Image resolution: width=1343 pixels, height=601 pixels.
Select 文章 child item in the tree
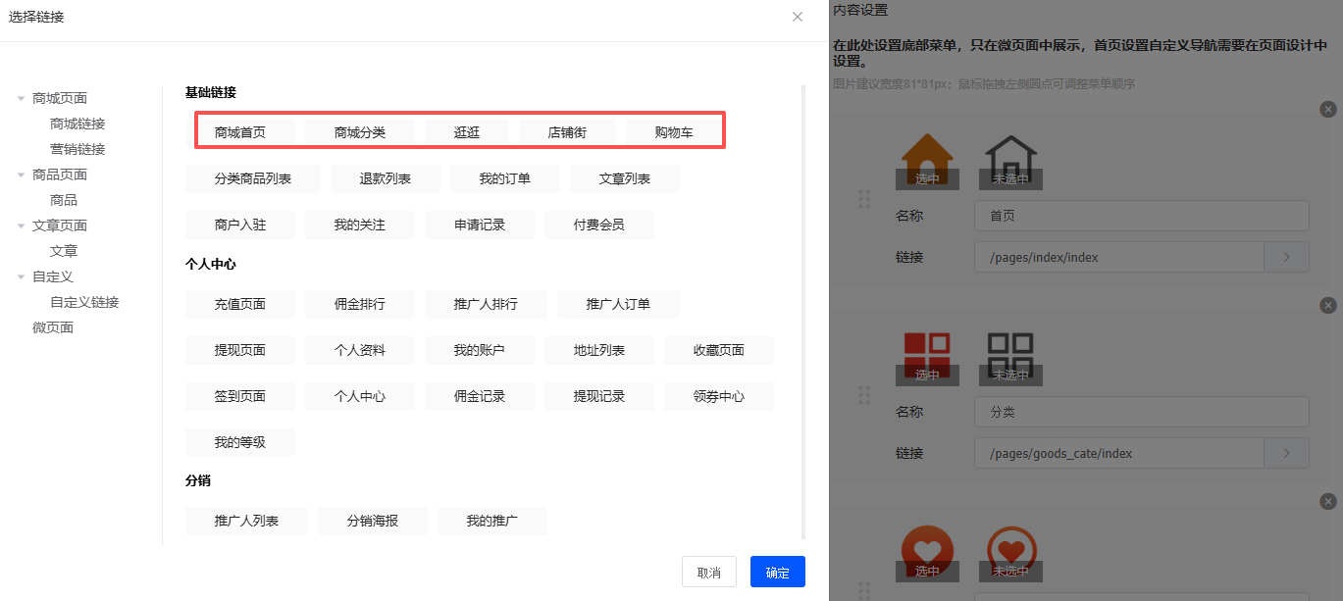[64, 251]
